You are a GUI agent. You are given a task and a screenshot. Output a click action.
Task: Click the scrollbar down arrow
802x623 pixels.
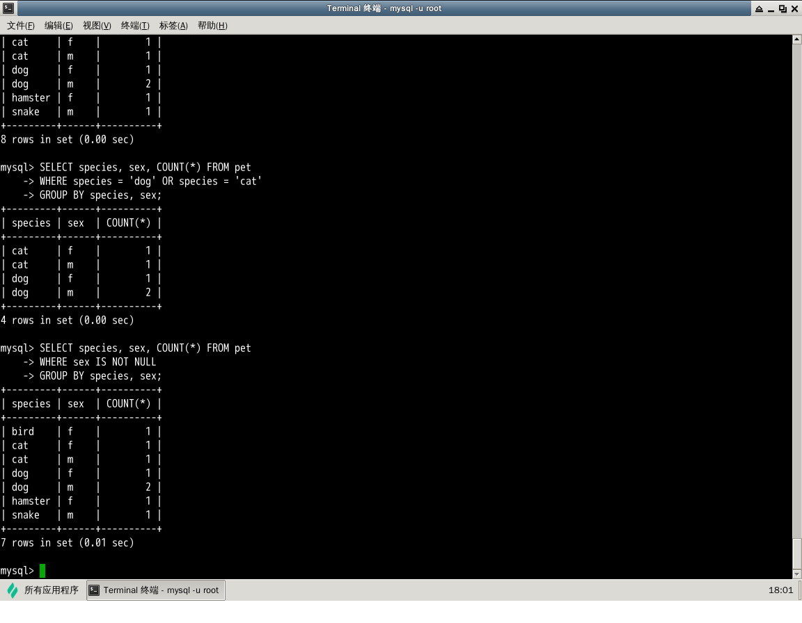797,574
